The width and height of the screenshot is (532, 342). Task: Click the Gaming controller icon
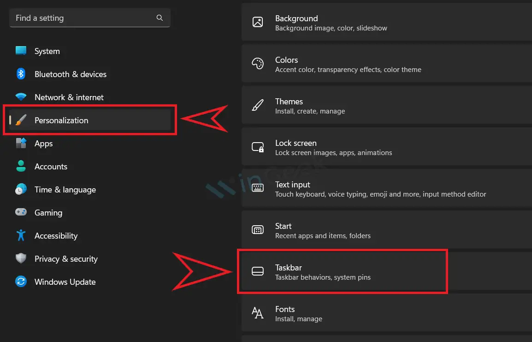(21, 212)
